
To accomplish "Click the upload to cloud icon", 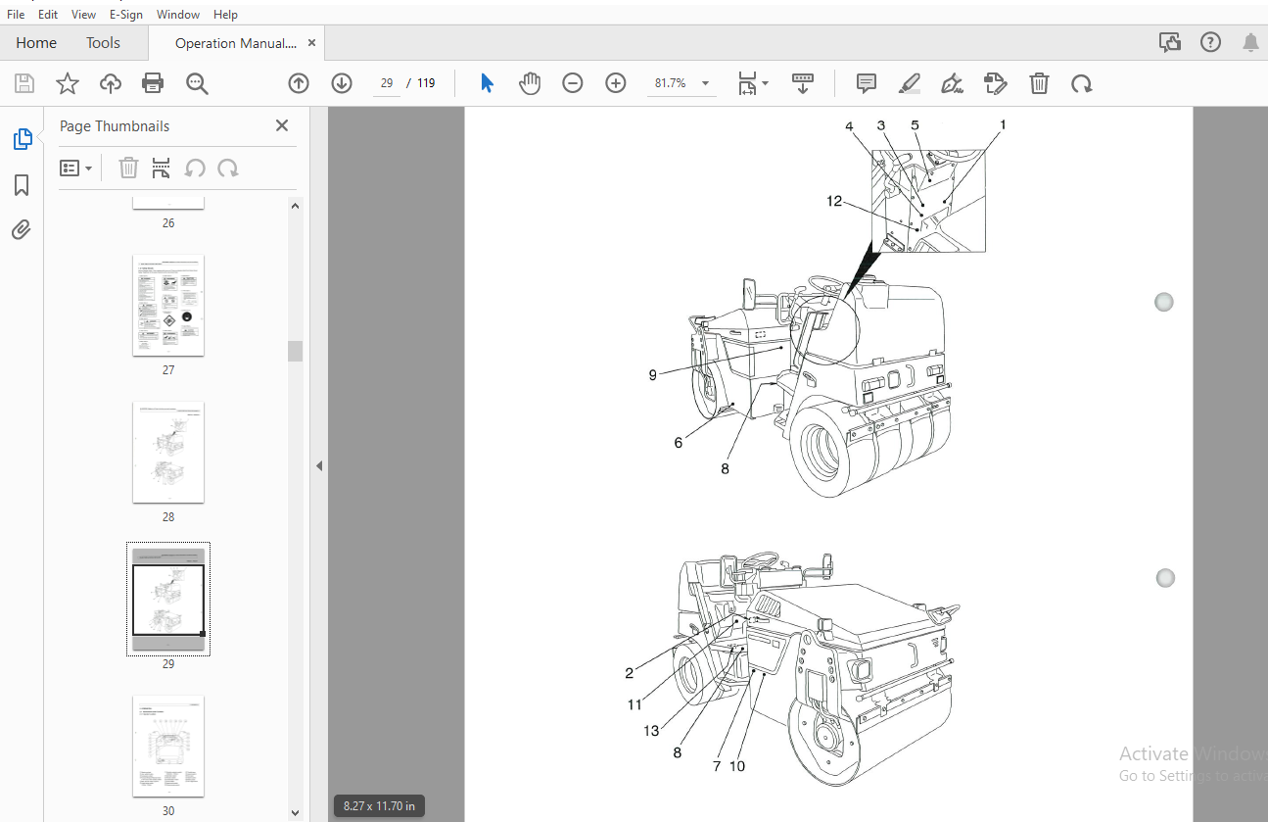I will click(x=111, y=83).
